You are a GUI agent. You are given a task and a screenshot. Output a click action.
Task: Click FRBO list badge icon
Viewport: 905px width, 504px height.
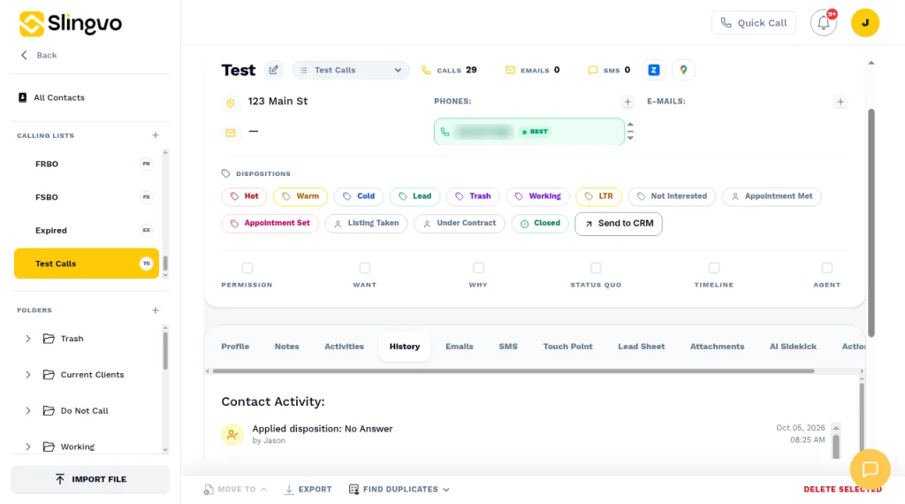pyautogui.click(x=146, y=164)
